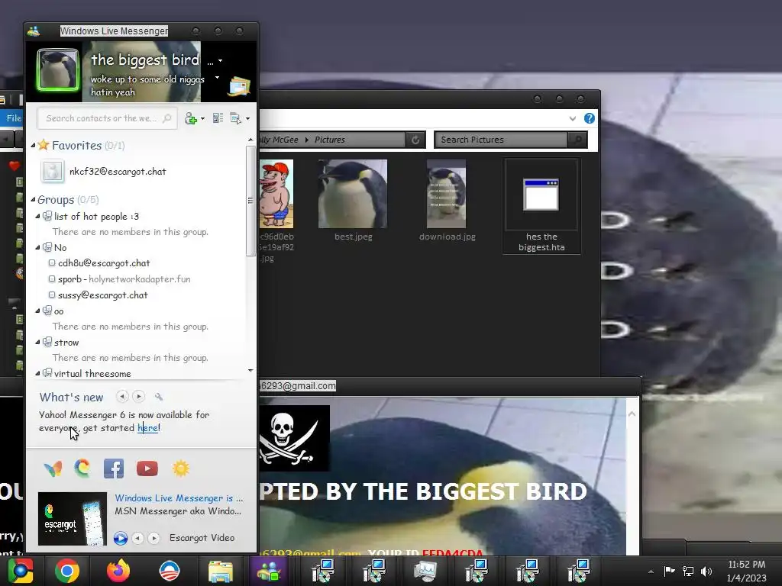Click the refresh button in Pictures address bar
Image resolution: width=782 pixels, height=586 pixels.
[415, 140]
